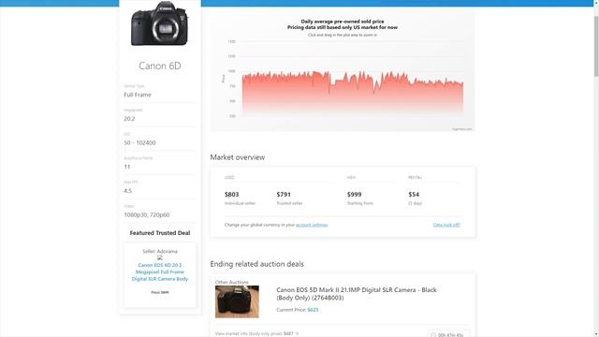Click the 'Other Auctions' label
The height and width of the screenshot is (337, 599).
point(231,282)
